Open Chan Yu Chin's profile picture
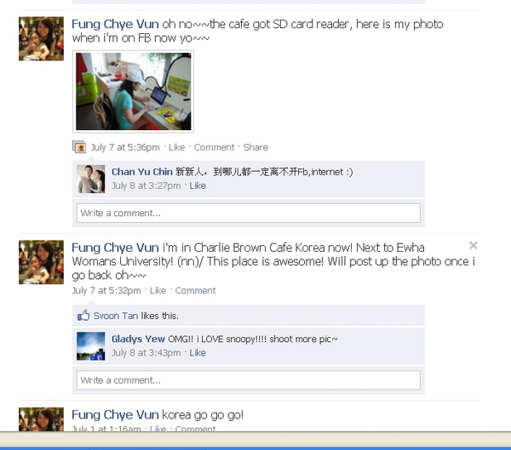This screenshot has height=450, width=511. tap(91, 179)
